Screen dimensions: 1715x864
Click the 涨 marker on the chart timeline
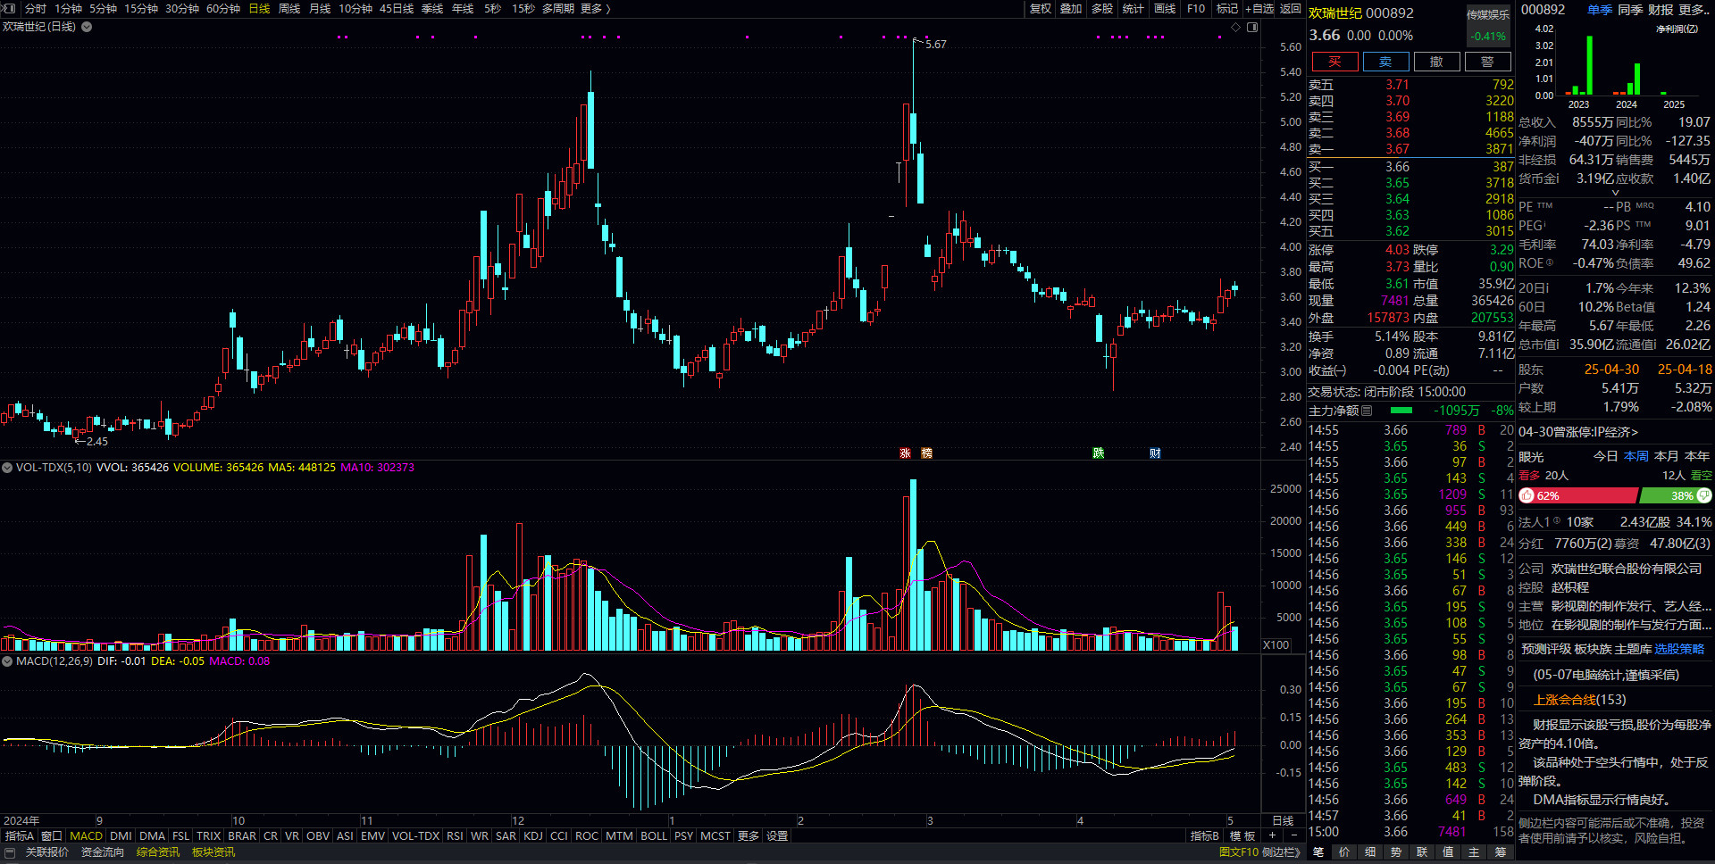click(905, 453)
